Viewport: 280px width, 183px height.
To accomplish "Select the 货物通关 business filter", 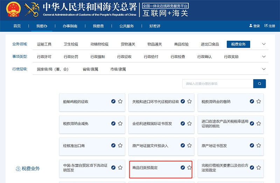I will point(128,44).
